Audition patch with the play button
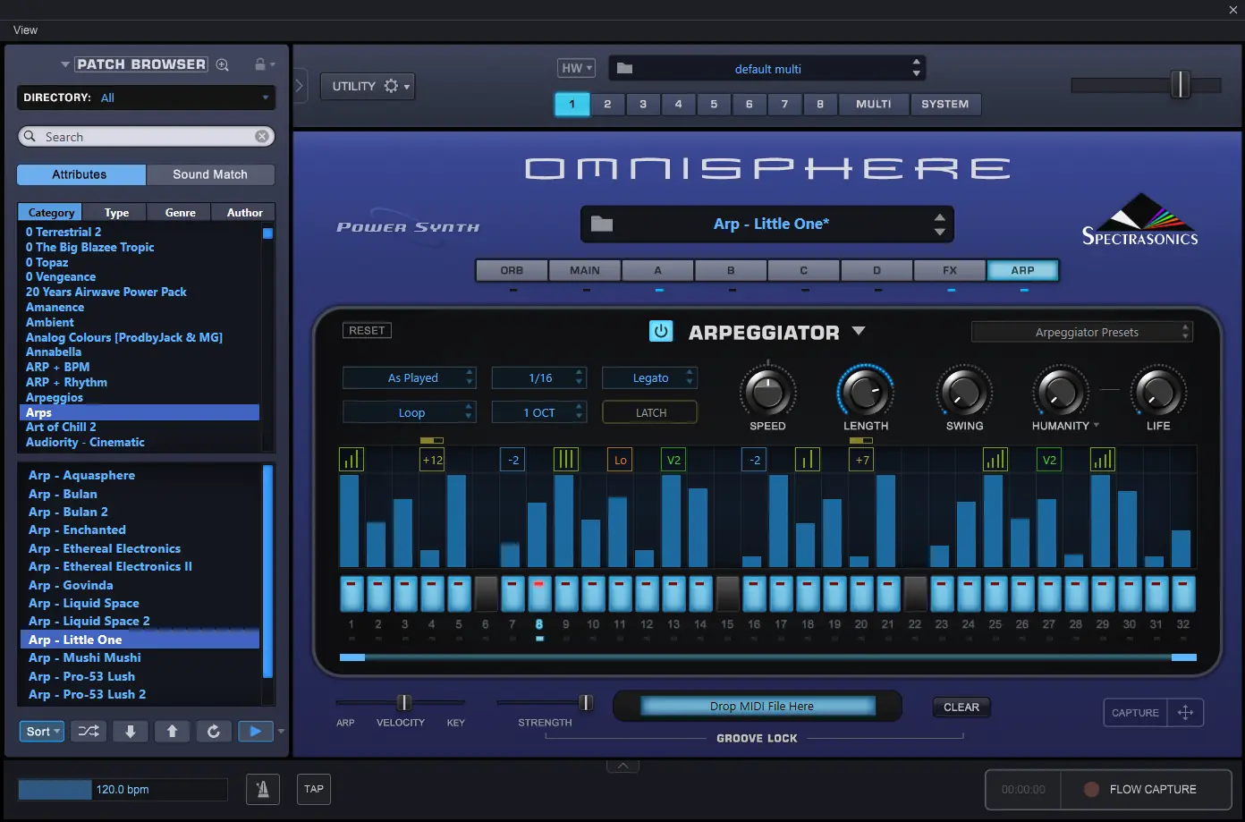This screenshot has height=822, width=1245. (x=256, y=732)
